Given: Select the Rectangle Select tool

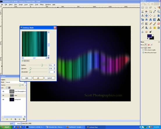Looking at the screenshot, I should 143,8.
